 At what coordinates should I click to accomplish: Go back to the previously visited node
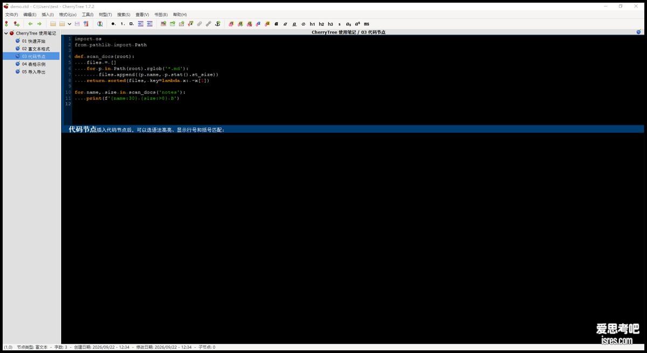pyautogui.click(x=30, y=24)
